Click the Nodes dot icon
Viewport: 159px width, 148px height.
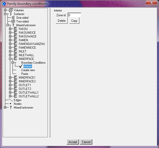(10, 104)
